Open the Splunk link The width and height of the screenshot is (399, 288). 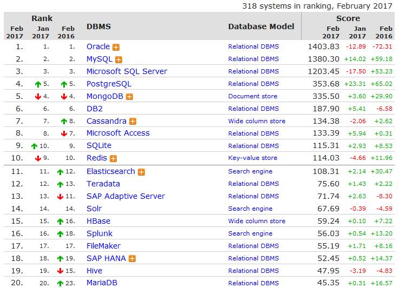point(99,233)
